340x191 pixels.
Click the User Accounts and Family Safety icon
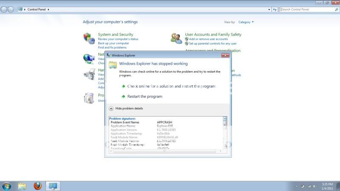(x=176, y=38)
